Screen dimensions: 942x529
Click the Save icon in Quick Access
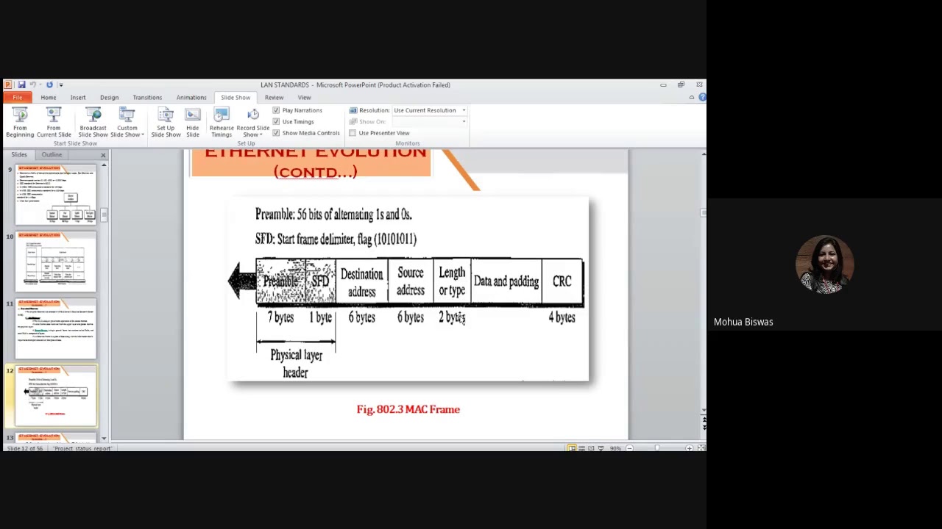click(x=21, y=84)
